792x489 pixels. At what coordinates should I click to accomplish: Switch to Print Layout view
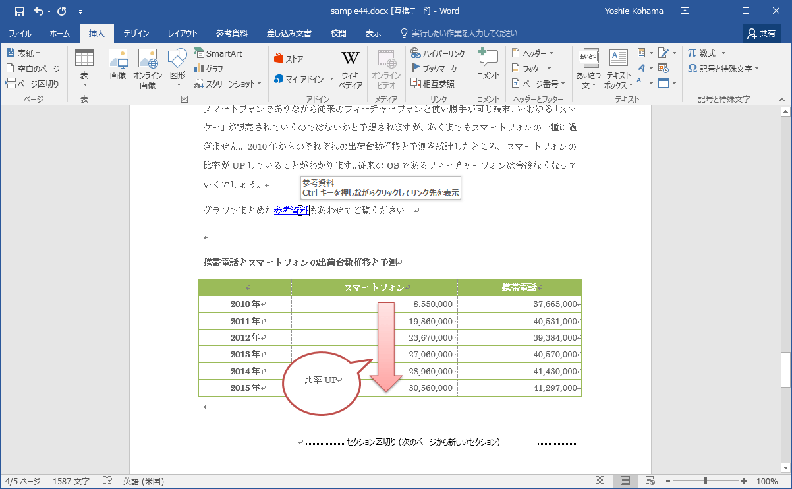pyautogui.click(x=625, y=481)
